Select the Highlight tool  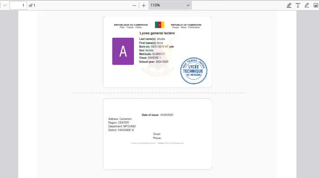tap(289, 5)
